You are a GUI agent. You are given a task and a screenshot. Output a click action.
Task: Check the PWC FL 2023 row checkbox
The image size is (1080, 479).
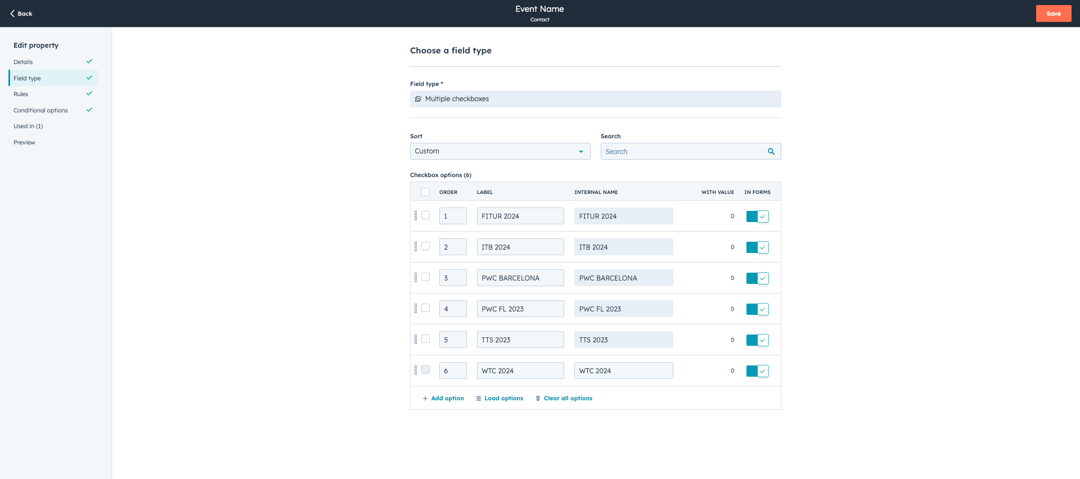point(425,308)
